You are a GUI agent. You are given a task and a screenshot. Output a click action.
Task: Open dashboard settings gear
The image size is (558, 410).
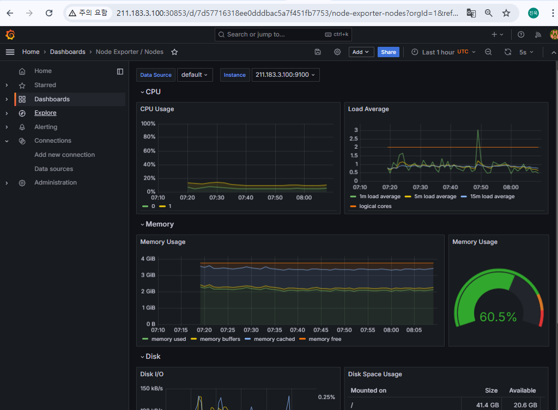[337, 52]
